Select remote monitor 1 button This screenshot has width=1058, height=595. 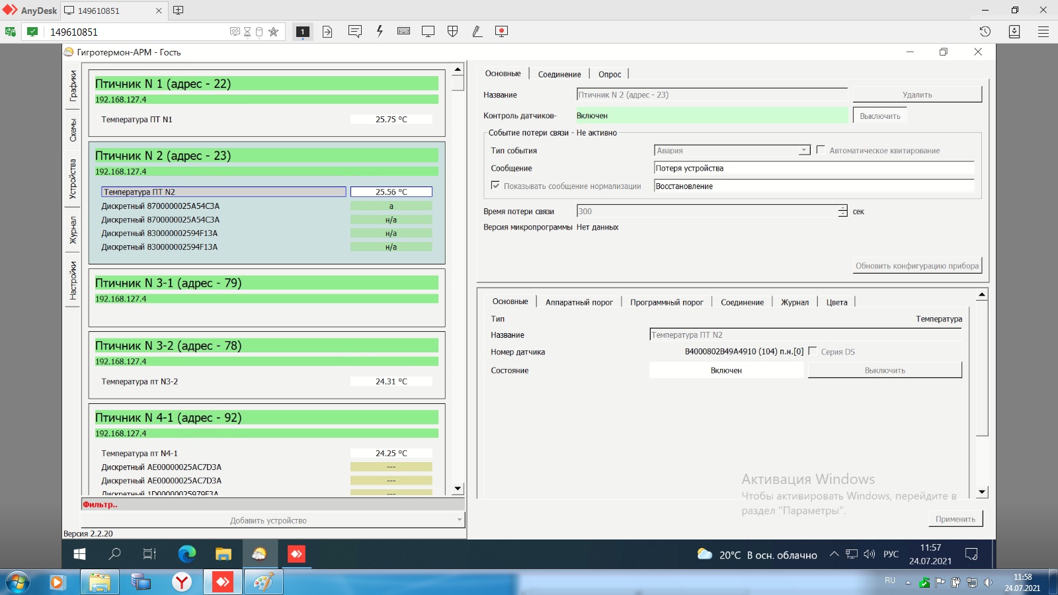pyautogui.click(x=303, y=31)
